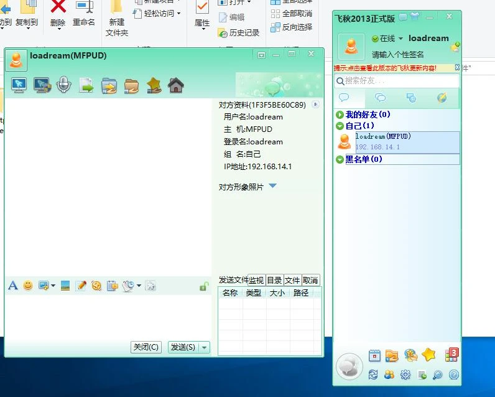Open the help question-mark icon in 飞秋
The image size is (495, 397).
click(x=453, y=375)
